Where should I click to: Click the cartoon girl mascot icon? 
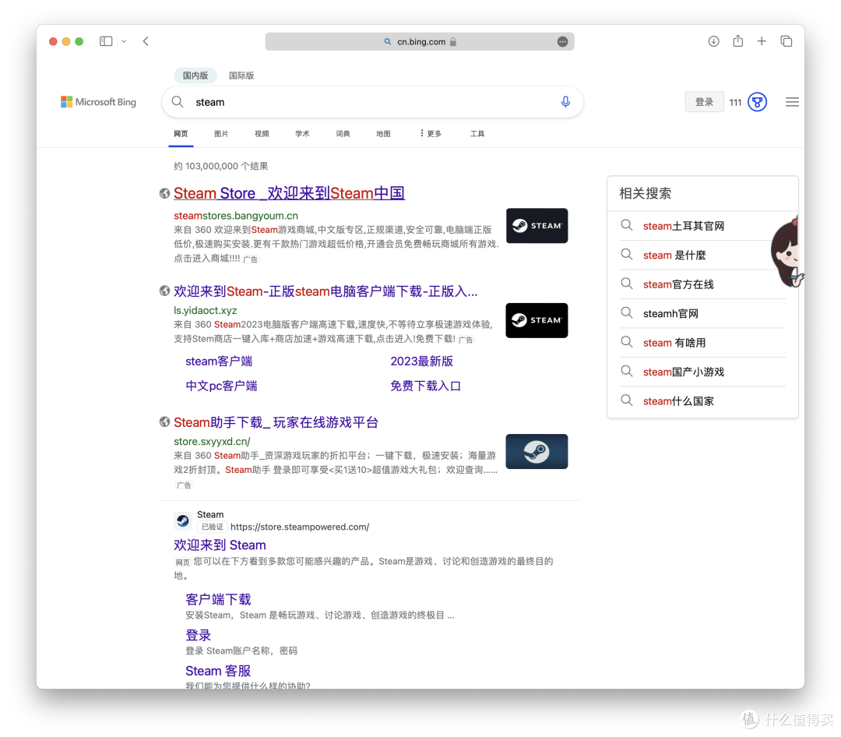pos(786,252)
